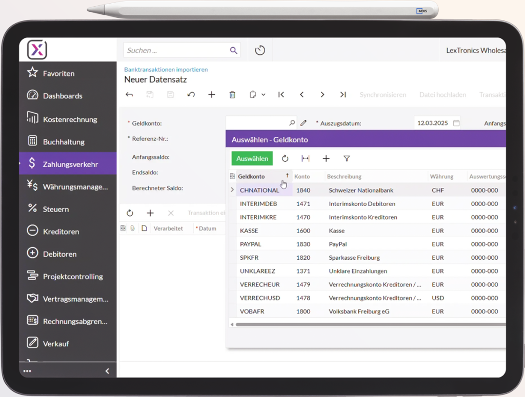This screenshot has width=525, height=397.
Task: Click the green Auswählen button
Action: coord(252,159)
